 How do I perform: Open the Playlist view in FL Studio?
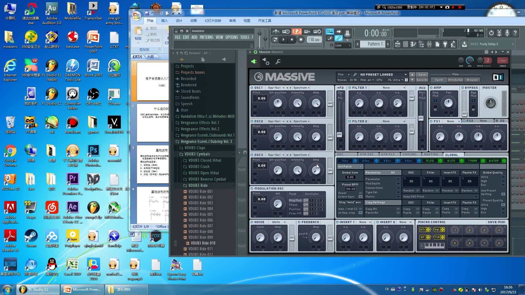point(398,44)
